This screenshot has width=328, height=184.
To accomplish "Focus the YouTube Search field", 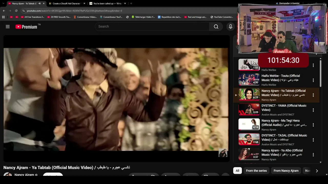I will (152, 27).
